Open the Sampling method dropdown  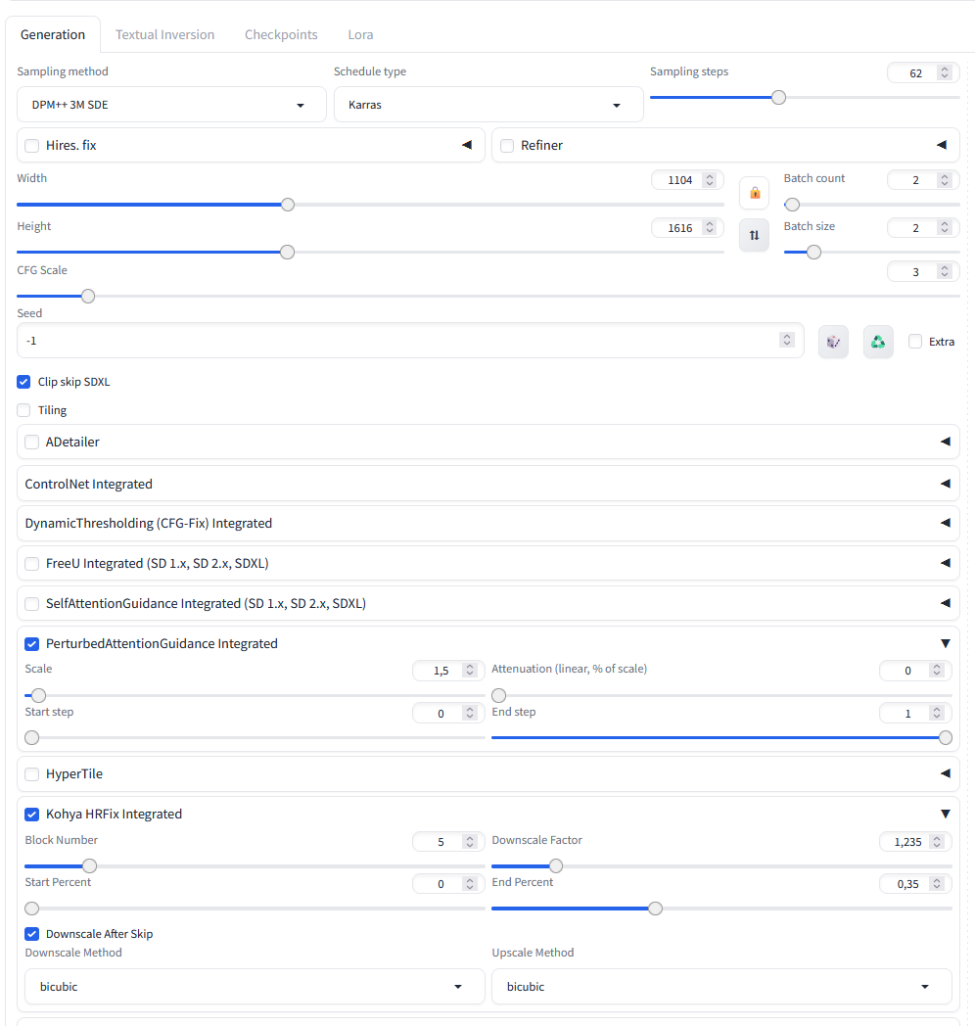coord(171,105)
